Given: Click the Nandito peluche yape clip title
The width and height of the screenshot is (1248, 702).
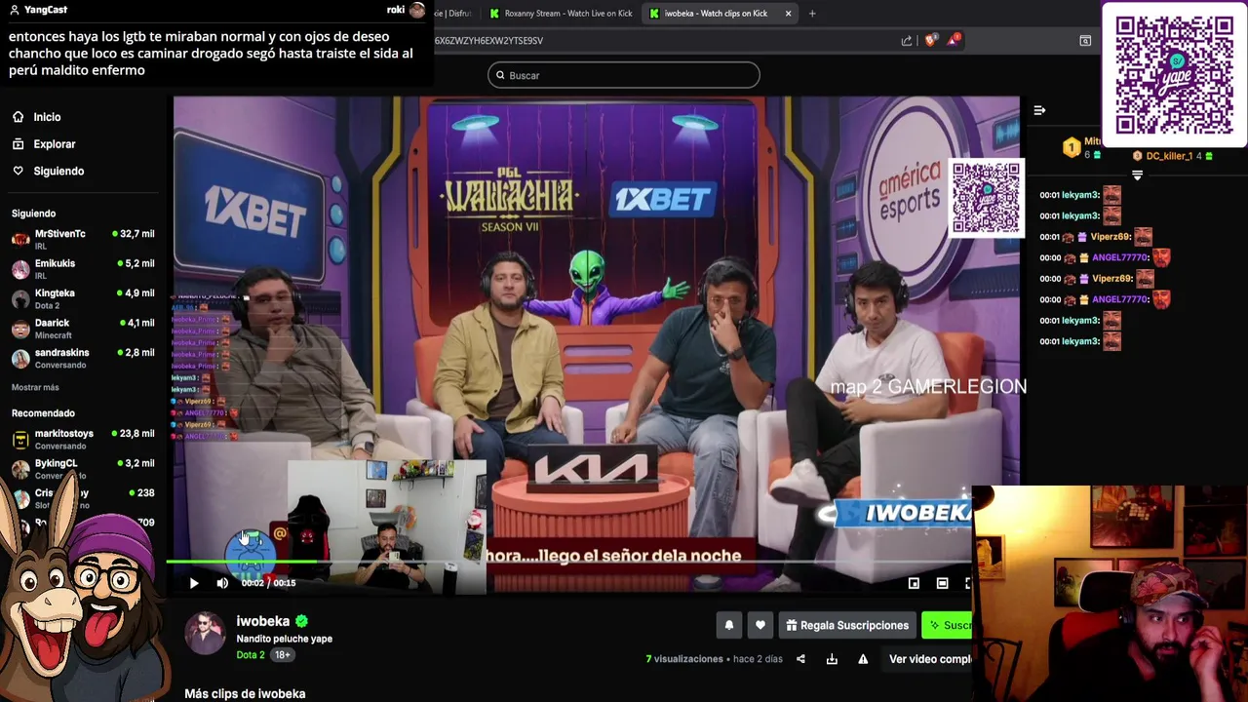Looking at the screenshot, I should (x=285, y=639).
